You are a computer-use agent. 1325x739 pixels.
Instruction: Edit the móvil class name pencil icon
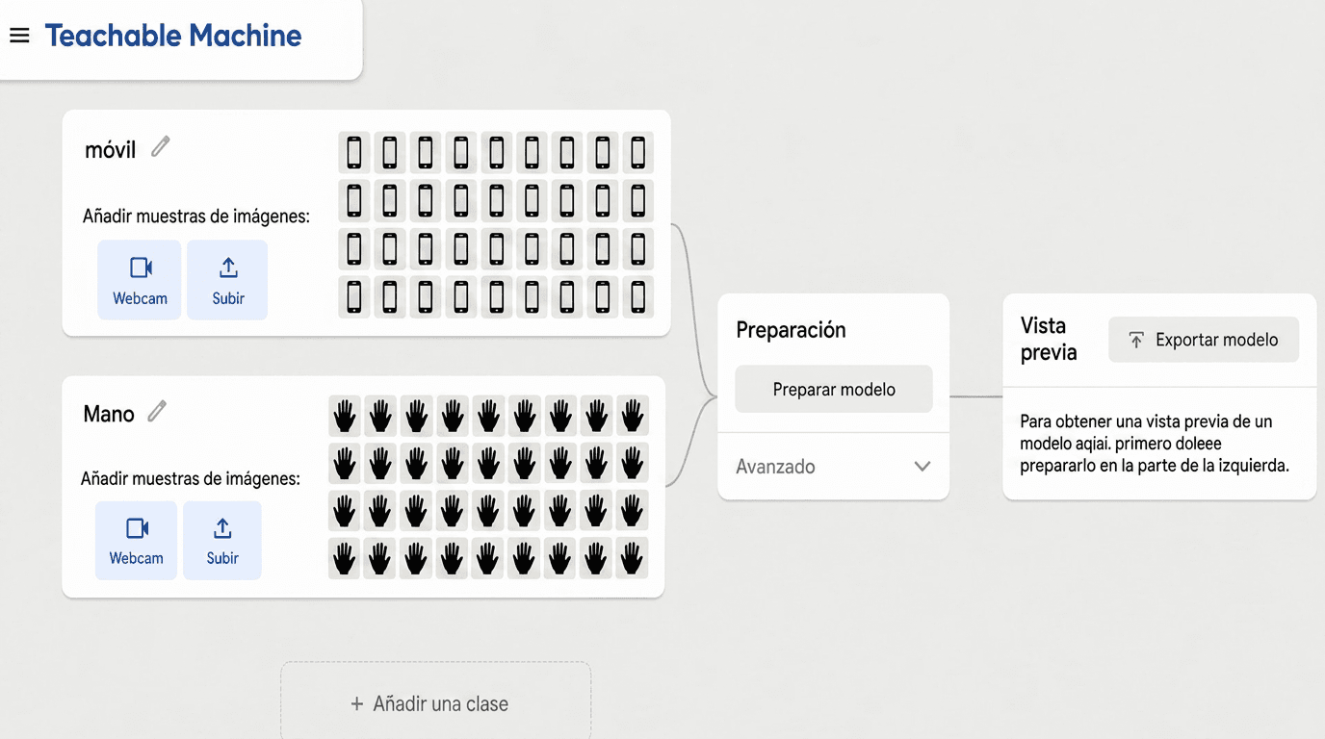tap(161, 146)
